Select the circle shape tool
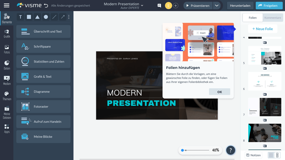 [x=46, y=17]
